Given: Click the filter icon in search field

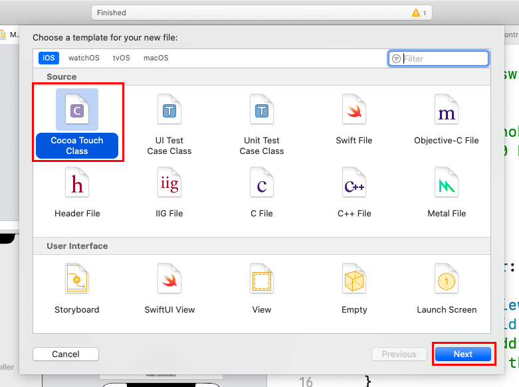Looking at the screenshot, I should (396, 58).
